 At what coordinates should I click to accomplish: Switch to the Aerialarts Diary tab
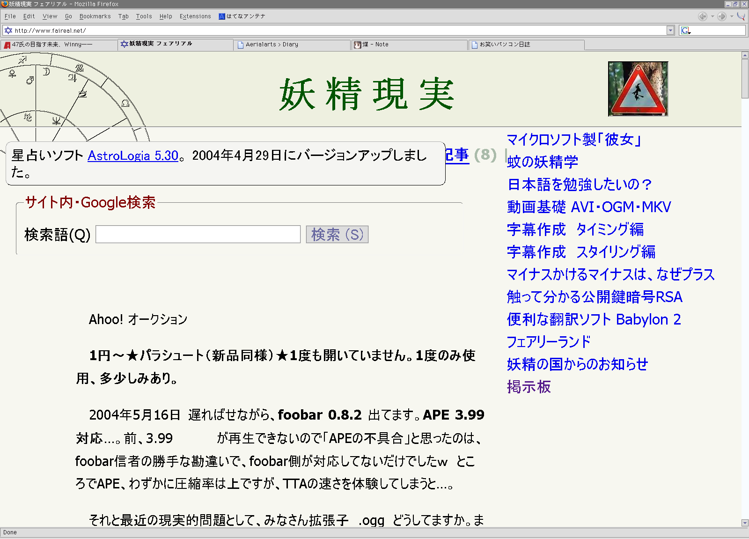(x=272, y=44)
